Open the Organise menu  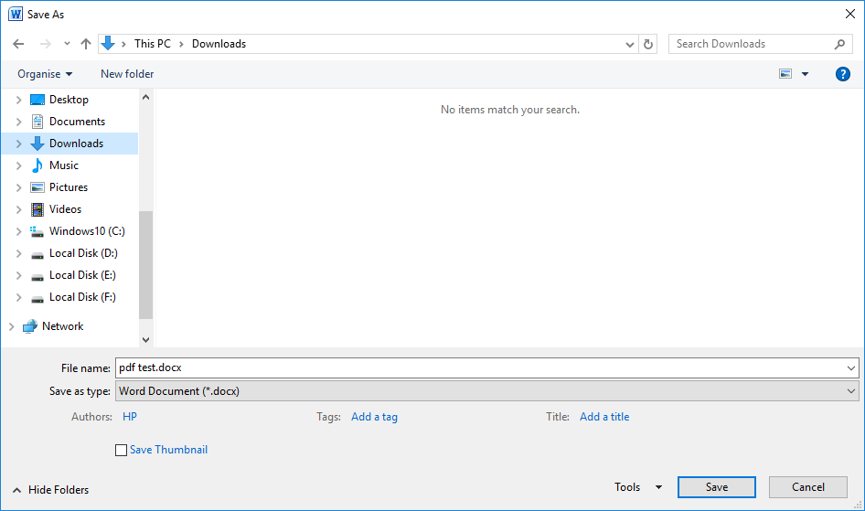pos(45,74)
